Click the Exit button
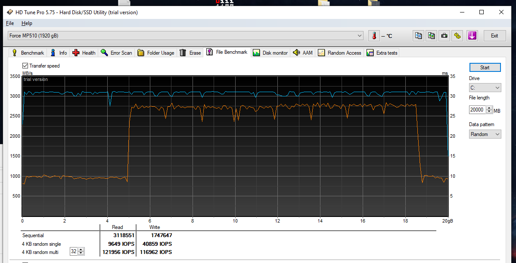Screen dimensions: 516x263 [494, 36]
